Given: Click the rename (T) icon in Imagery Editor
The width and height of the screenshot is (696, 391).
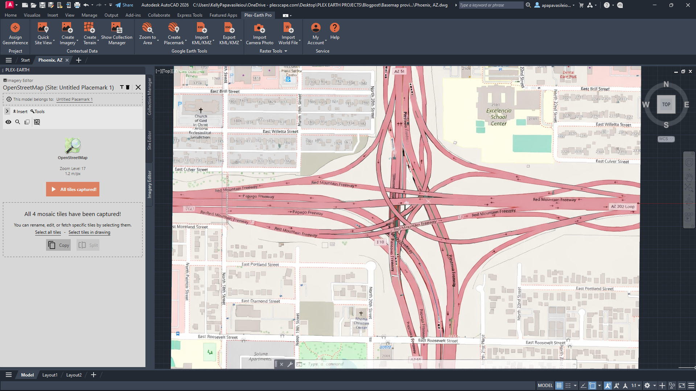Looking at the screenshot, I should click(122, 87).
